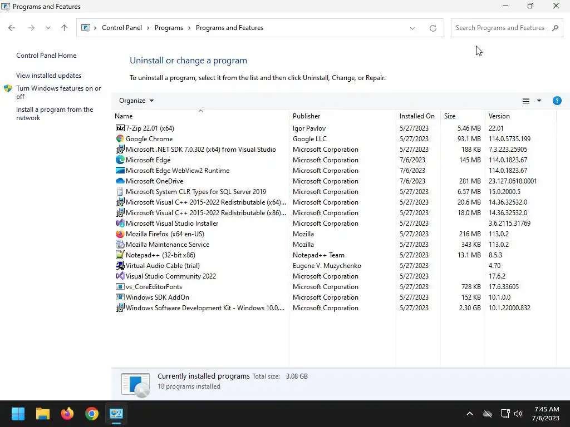The width and height of the screenshot is (570, 427).
Task: Click the SQL Server CLR Types icon
Action: tap(120, 191)
